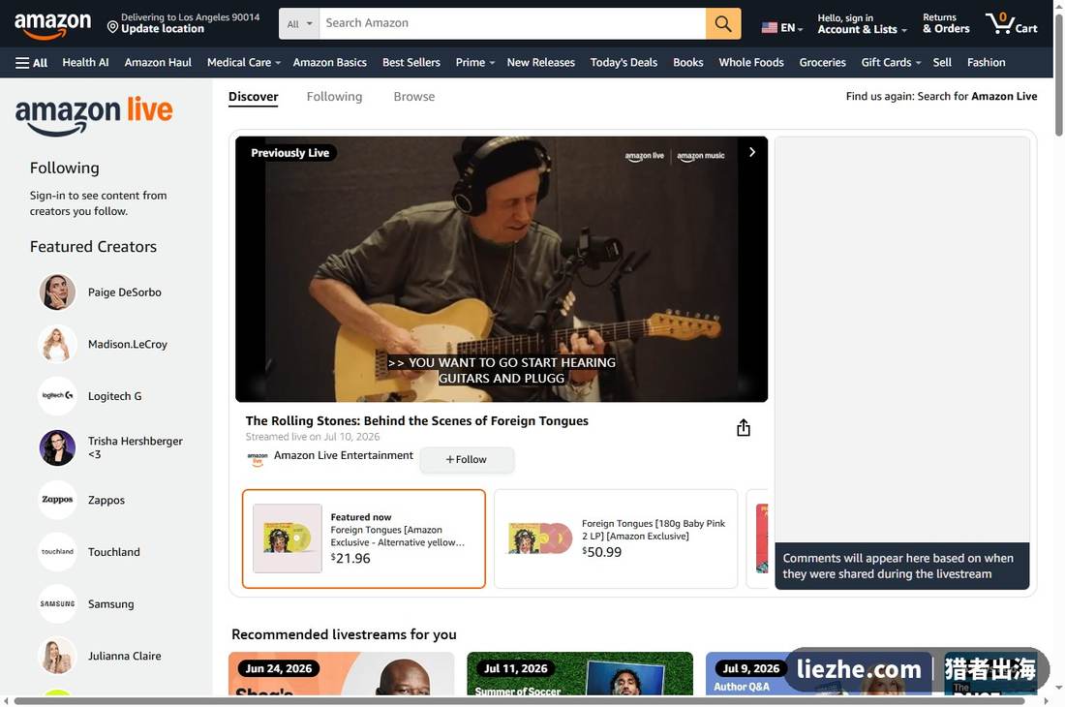Open New Releases in nav bar

(x=540, y=63)
